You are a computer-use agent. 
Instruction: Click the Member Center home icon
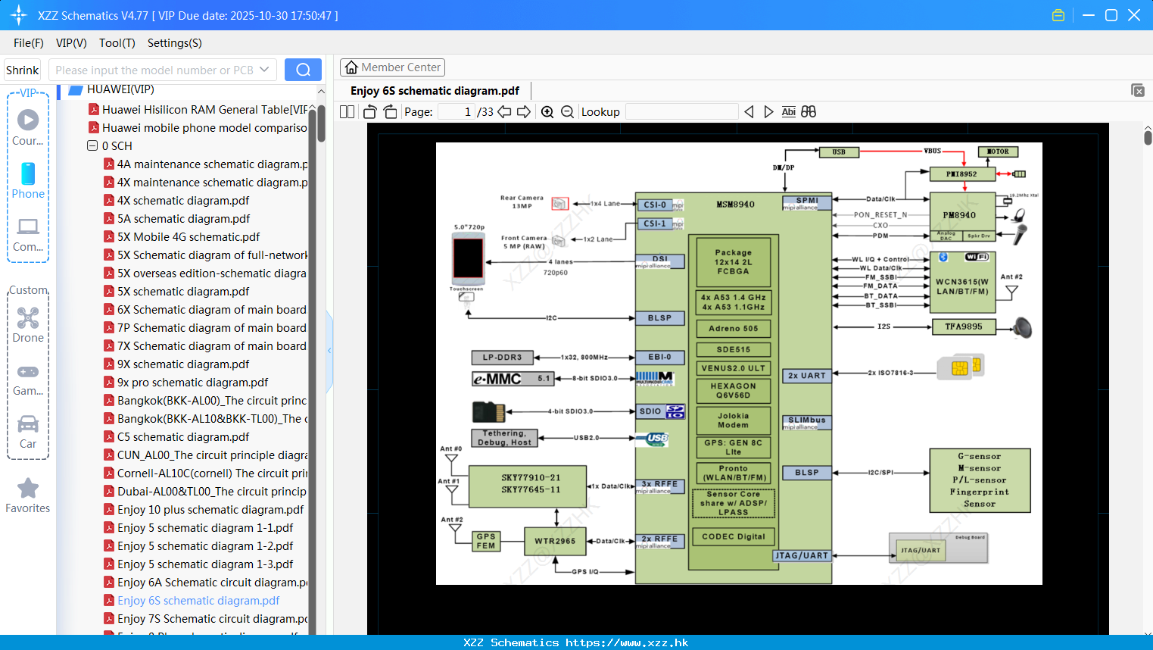[351, 67]
